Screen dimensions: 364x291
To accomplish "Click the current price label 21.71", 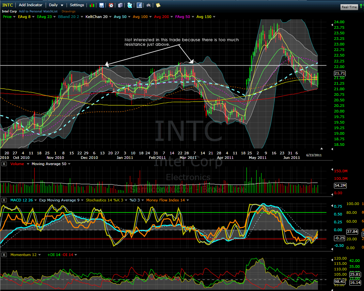I will [340, 74].
